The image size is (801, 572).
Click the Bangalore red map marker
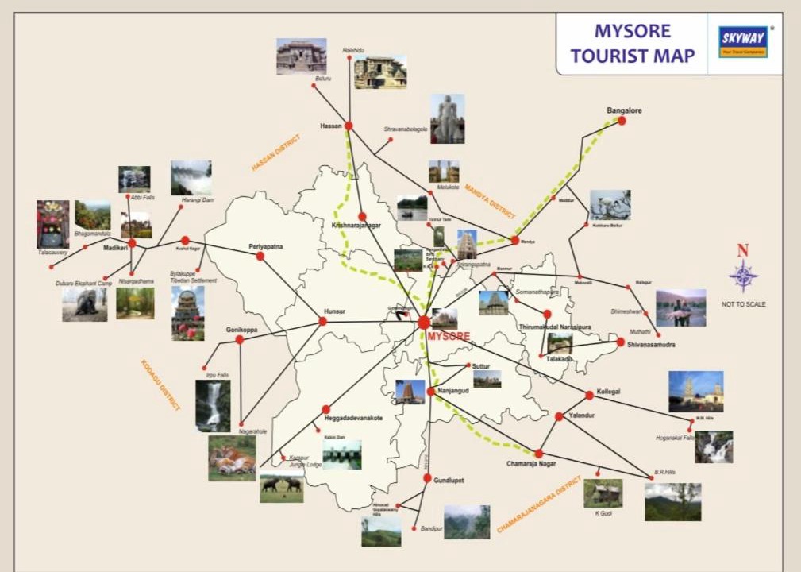(x=622, y=121)
